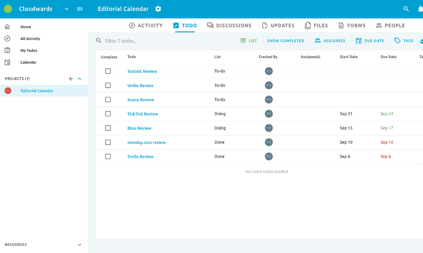Check the TickTick Review complete checkbox
The height and width of the screenshot is (253, 423).
(x=108, y=114)
